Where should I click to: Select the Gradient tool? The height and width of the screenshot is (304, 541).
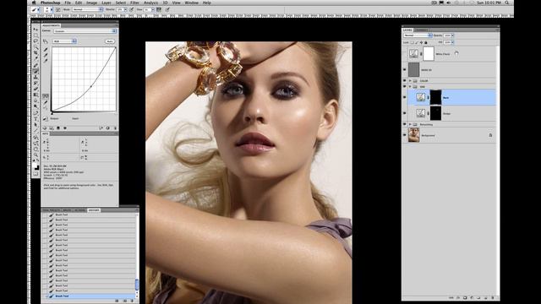click(36, 95)
